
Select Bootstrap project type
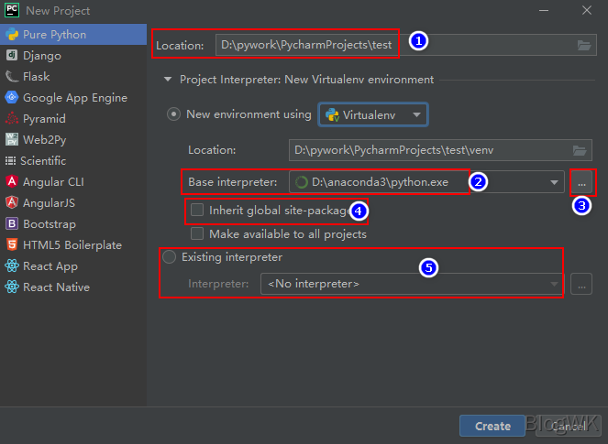73,223
